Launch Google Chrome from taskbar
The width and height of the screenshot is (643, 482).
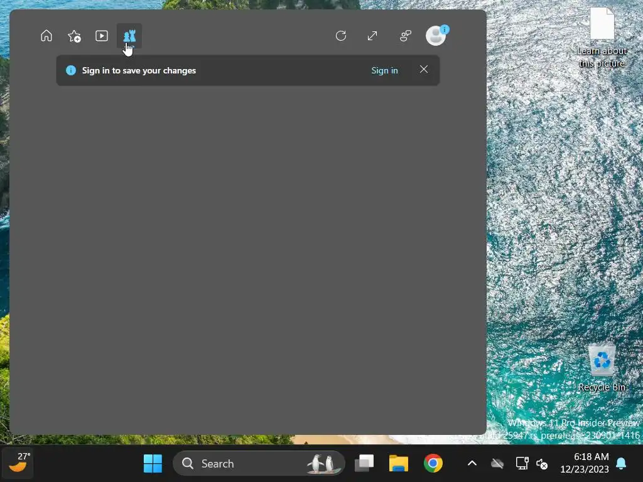pyautogui.click(x=433, y=464)
